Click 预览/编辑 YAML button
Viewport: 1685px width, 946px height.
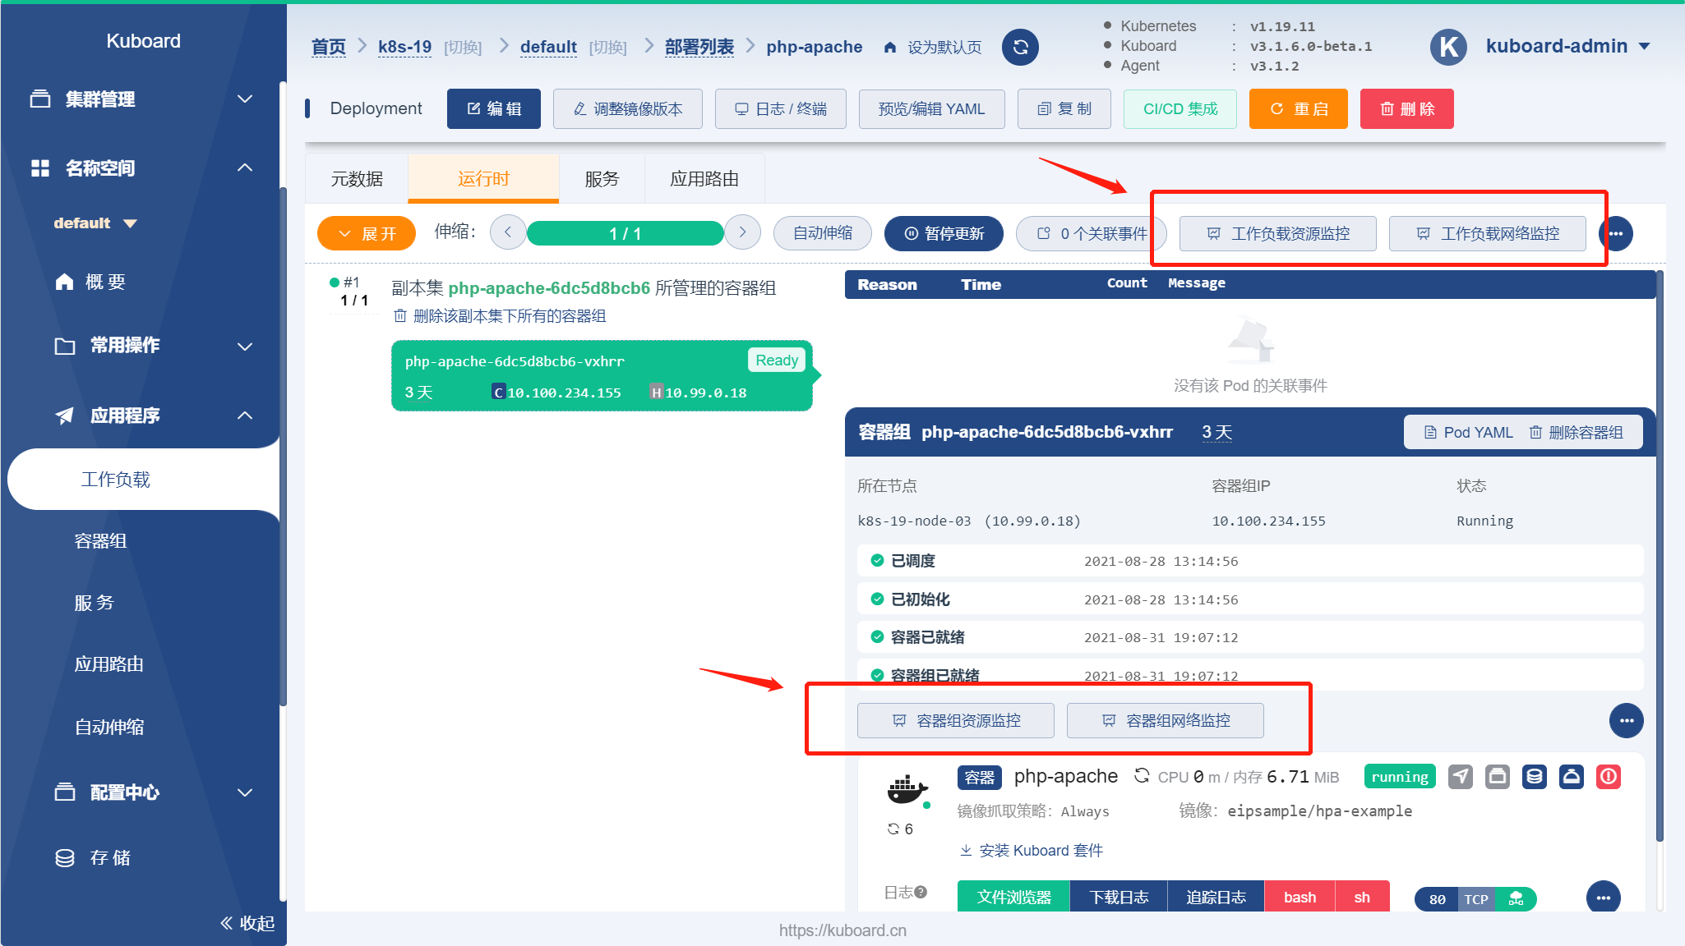point(932,109)
